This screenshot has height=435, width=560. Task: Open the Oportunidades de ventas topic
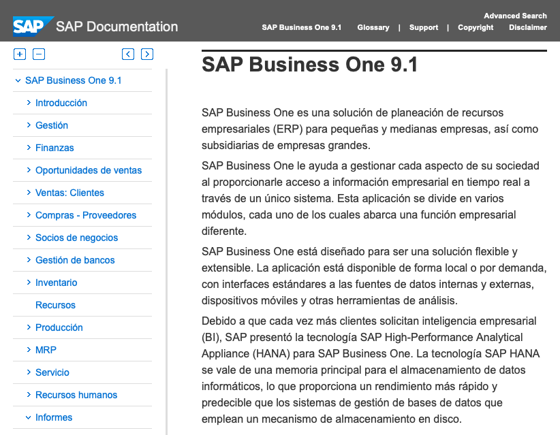[x=88, y=171]
